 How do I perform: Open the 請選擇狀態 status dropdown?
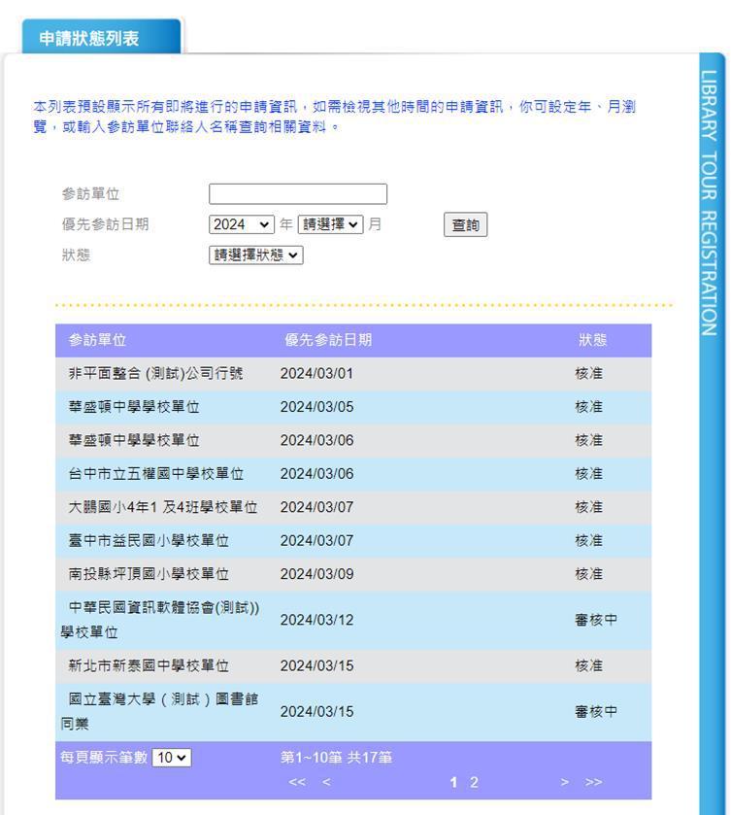[256, 255]
